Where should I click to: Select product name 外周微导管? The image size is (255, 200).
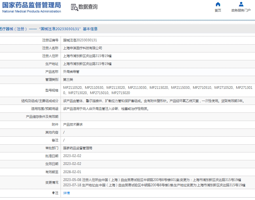71,71
